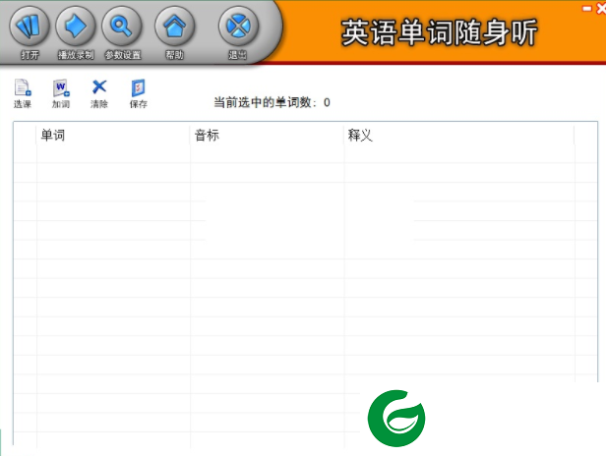
Task: Close the application window
Action: pyautogui.click(x=601, y=8)
